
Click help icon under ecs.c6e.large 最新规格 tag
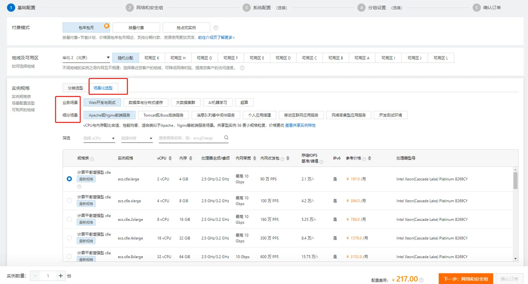pyautogui.click(x=79, y=186)
